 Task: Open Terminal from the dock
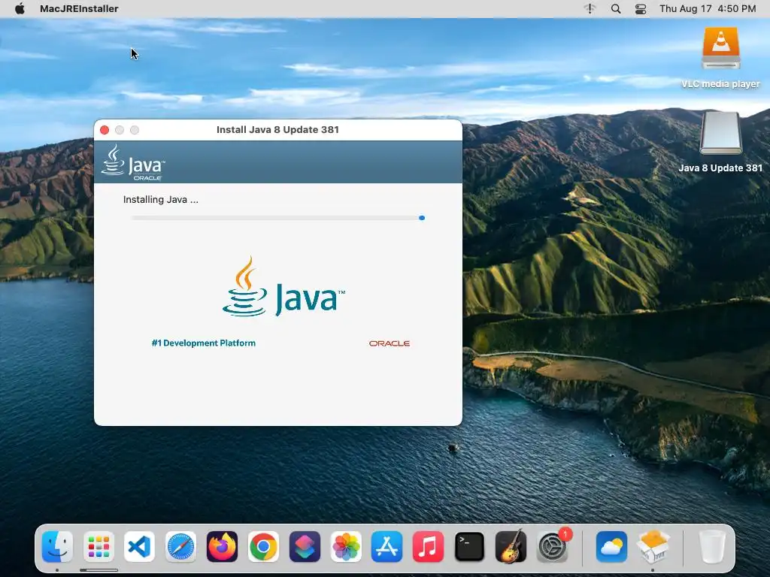[x=469, y=547]
